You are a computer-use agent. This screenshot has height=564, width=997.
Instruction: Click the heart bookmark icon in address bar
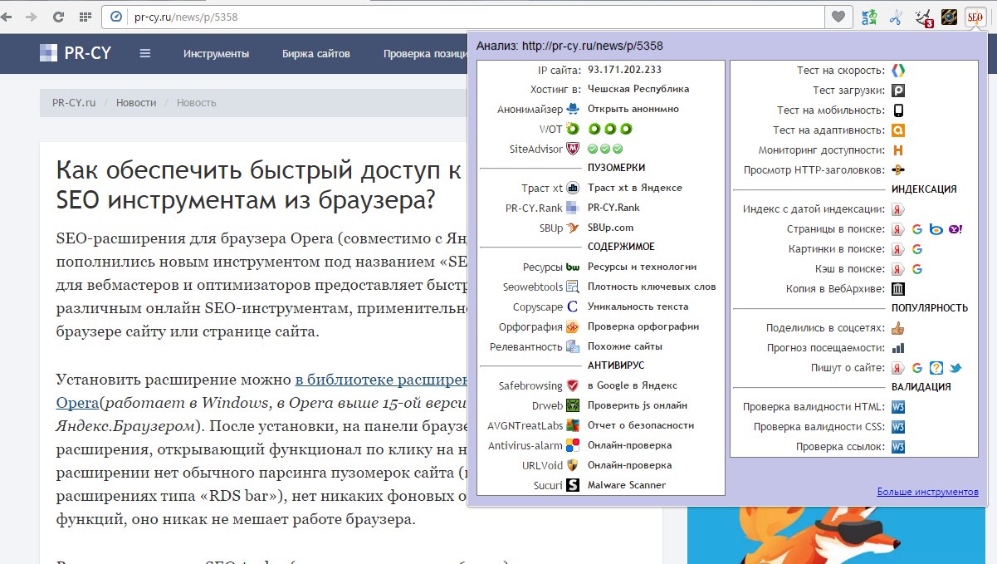838,17
